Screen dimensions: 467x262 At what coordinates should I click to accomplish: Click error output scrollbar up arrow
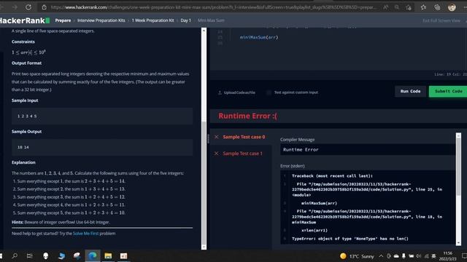click(458, 135)
